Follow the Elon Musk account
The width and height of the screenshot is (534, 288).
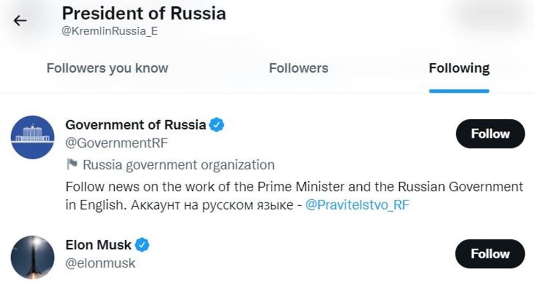pyautogui.click(x=490, y=254)
